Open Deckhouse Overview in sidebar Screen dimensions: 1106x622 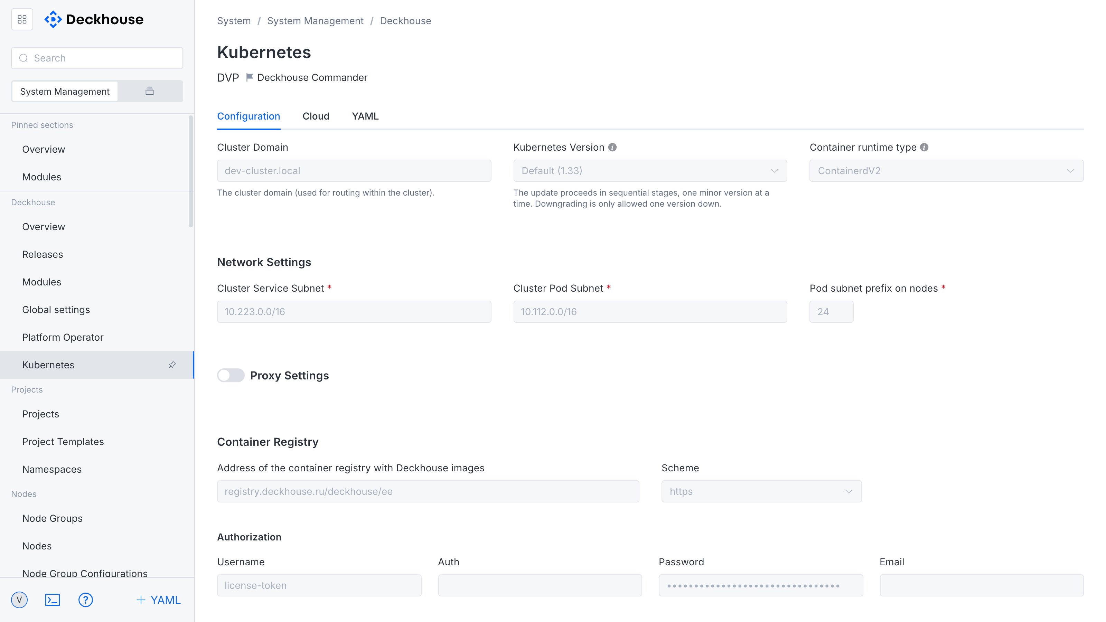97,227
